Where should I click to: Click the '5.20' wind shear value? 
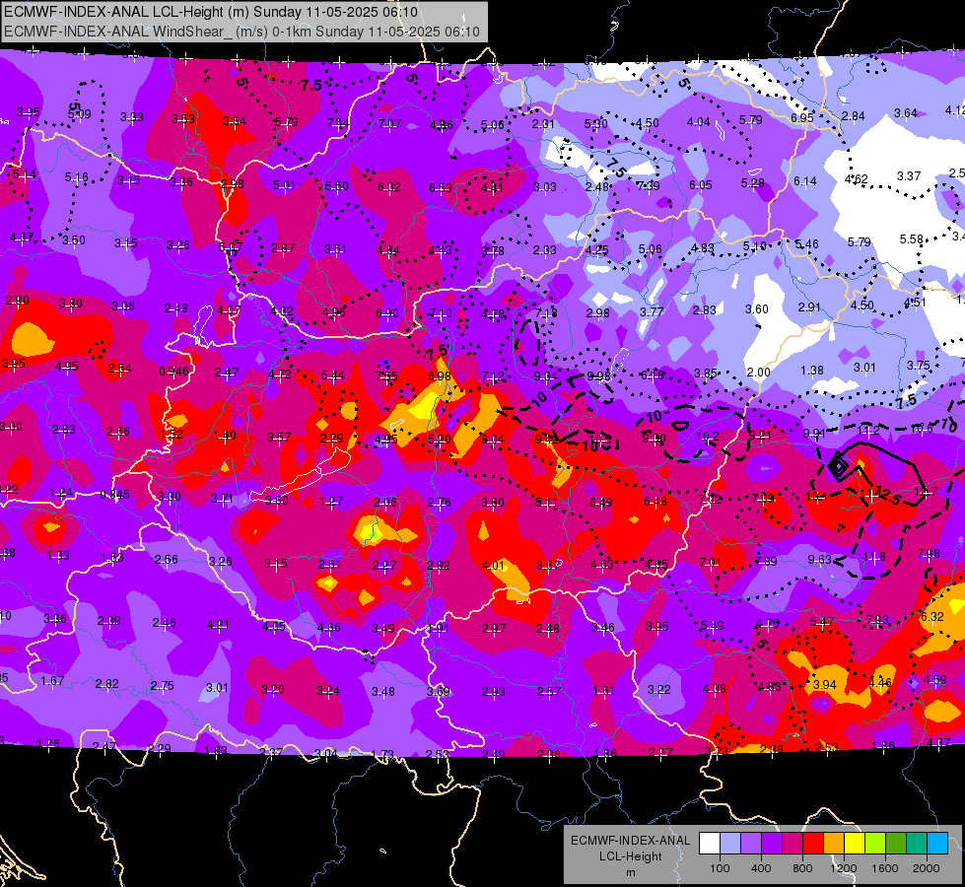(x=439, y=439)
